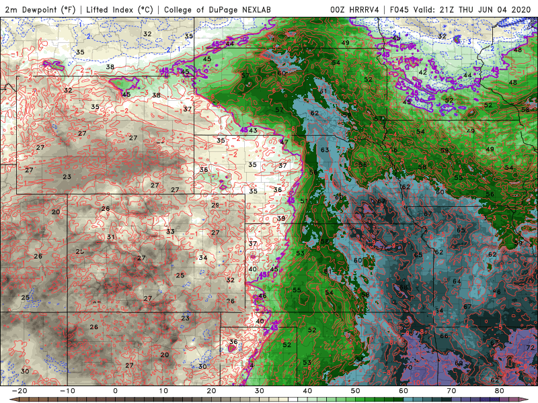
Task: Click the '2m Dewpoint (°F)' title text
Action: tap(40, 10)
